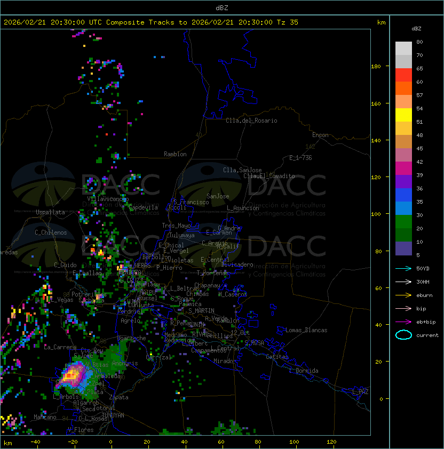Click the 'current' legend label
The height and width of the screenshot is (449, 444).
pyautogui.click(x=427, y=335)
